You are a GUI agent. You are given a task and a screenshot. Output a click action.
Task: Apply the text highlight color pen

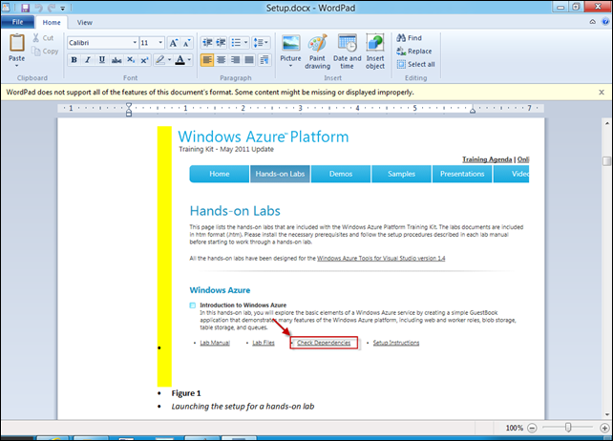click(159, 60)
